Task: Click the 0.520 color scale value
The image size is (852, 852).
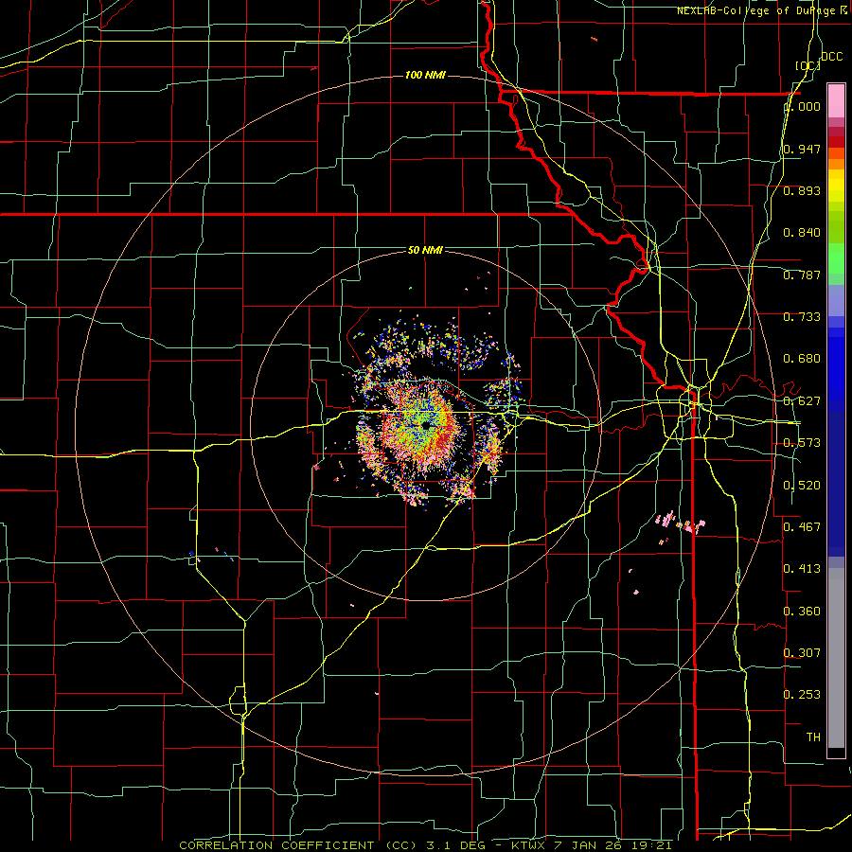Action: tap(802, 486)
